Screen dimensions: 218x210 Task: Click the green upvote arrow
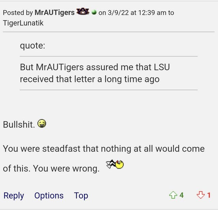(173, 195)
